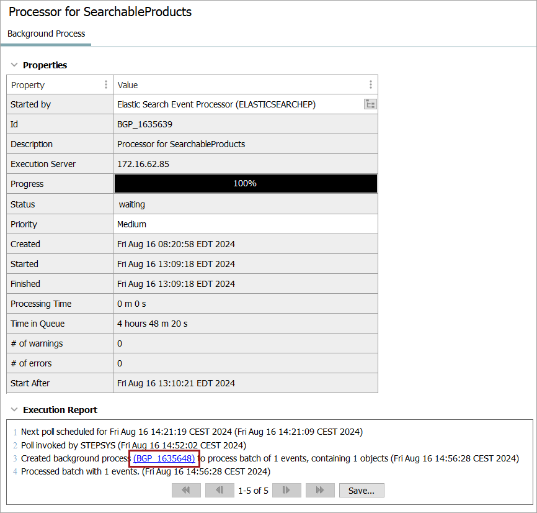Open Value column options menu
This screenshot has width=537, height=513.
click(x=370, y=85)
